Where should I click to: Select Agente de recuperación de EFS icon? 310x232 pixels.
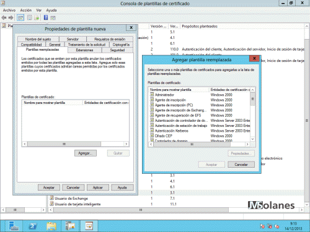click(x=152, y=115)
